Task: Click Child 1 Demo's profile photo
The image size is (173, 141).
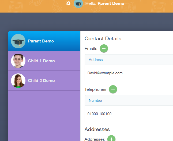Action: click(18, 61)
